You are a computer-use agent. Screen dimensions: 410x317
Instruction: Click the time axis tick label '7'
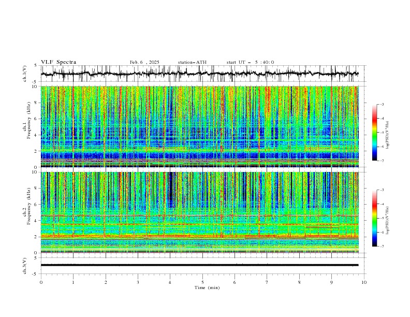point(267,282)
